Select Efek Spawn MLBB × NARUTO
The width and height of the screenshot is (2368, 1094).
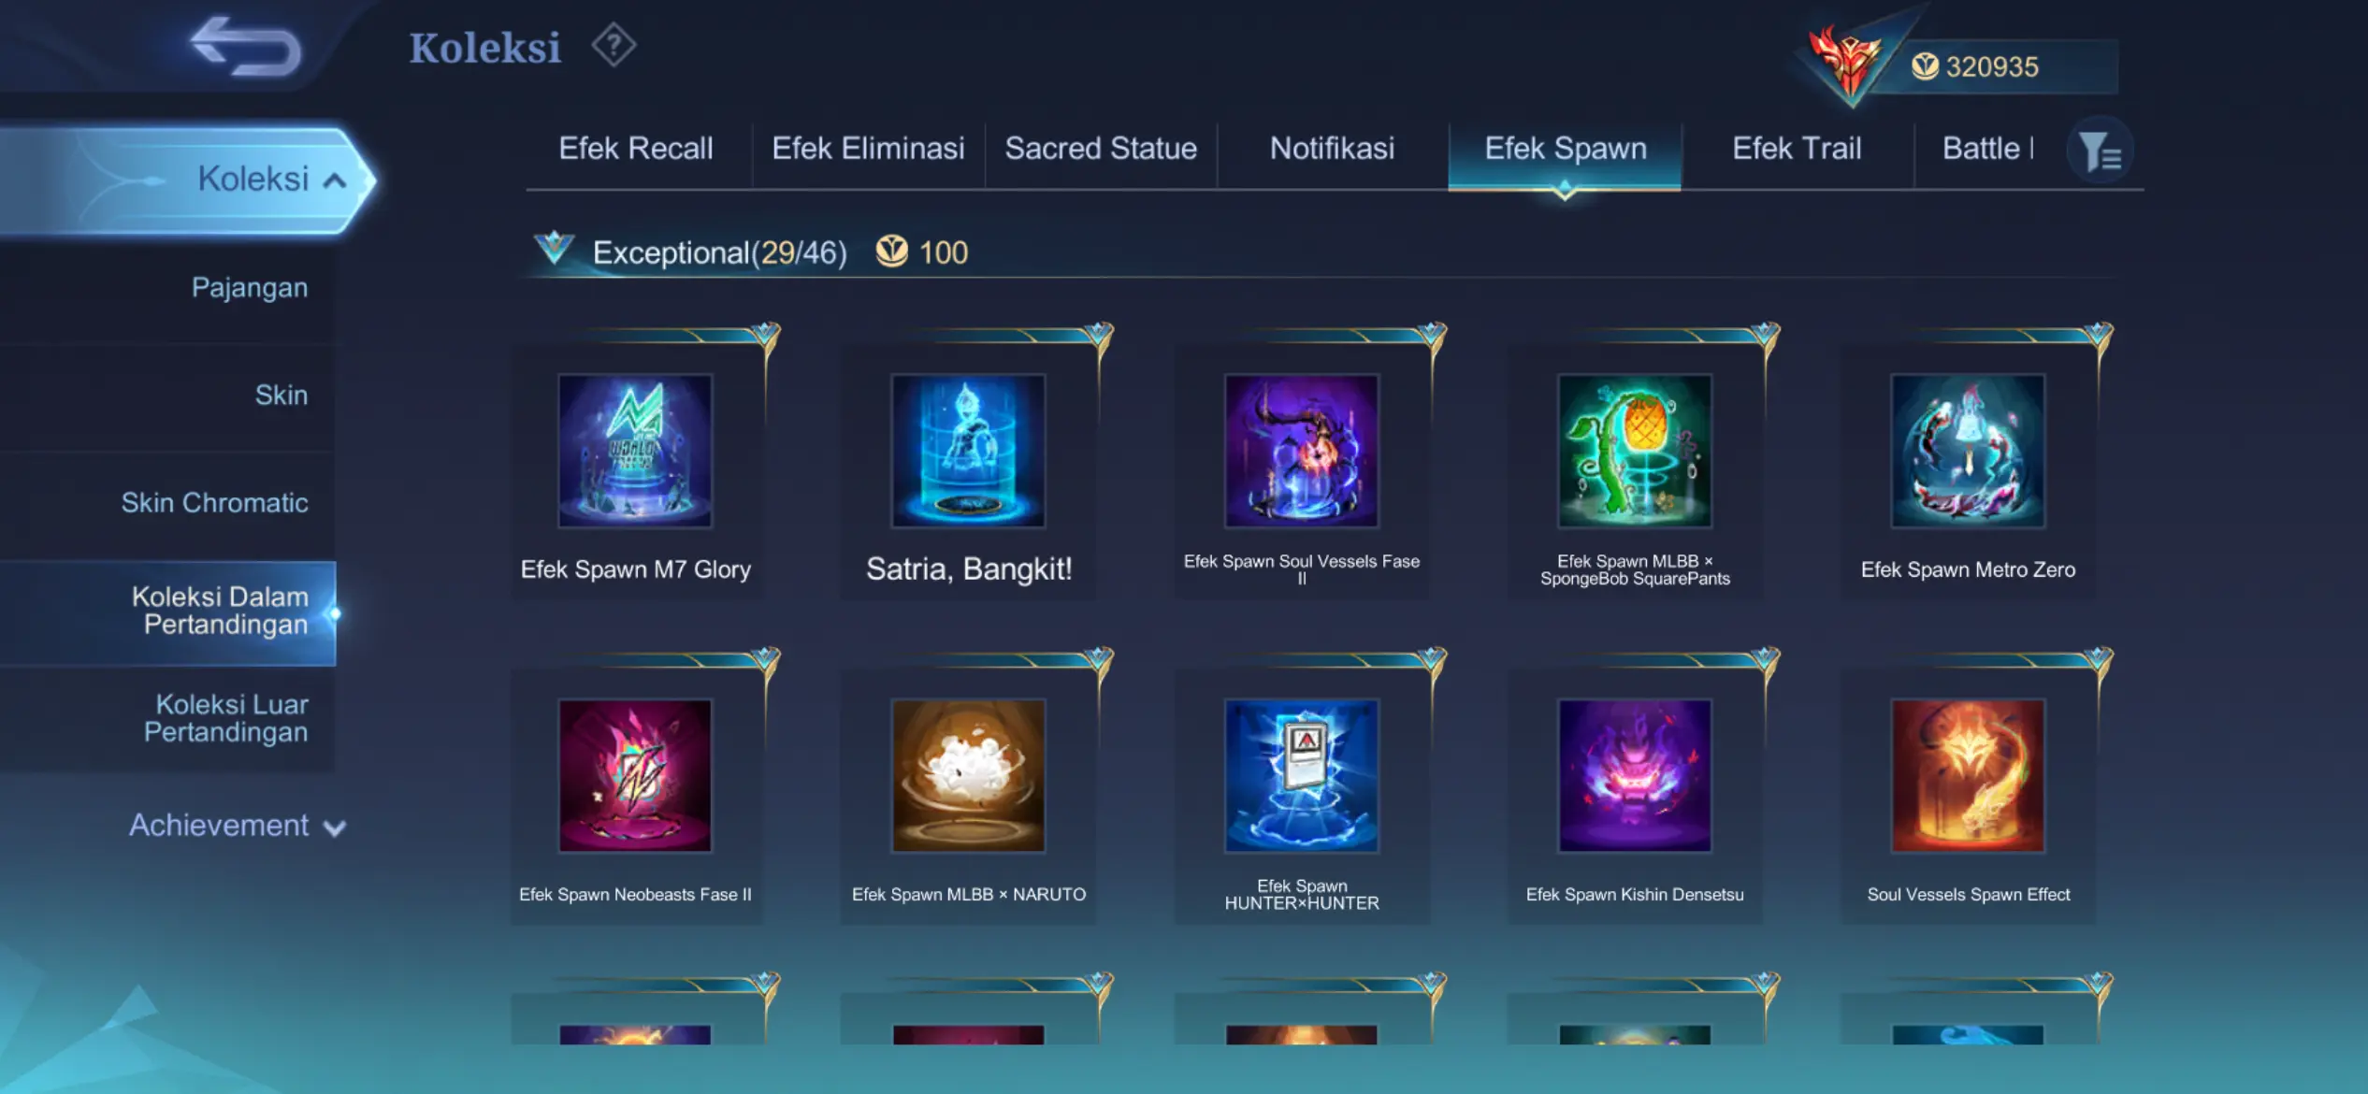[968, 776]
